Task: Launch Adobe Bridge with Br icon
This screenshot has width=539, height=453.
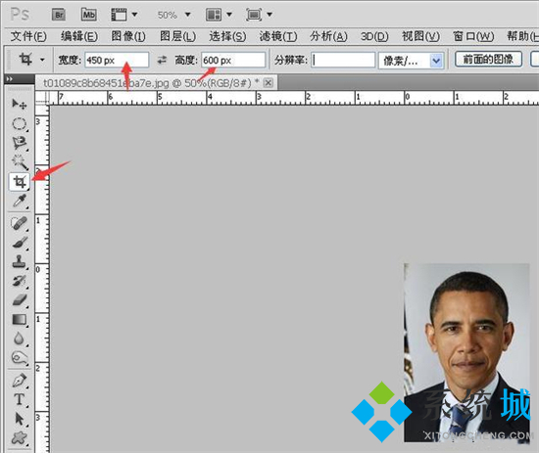Action: coord(59,15)
